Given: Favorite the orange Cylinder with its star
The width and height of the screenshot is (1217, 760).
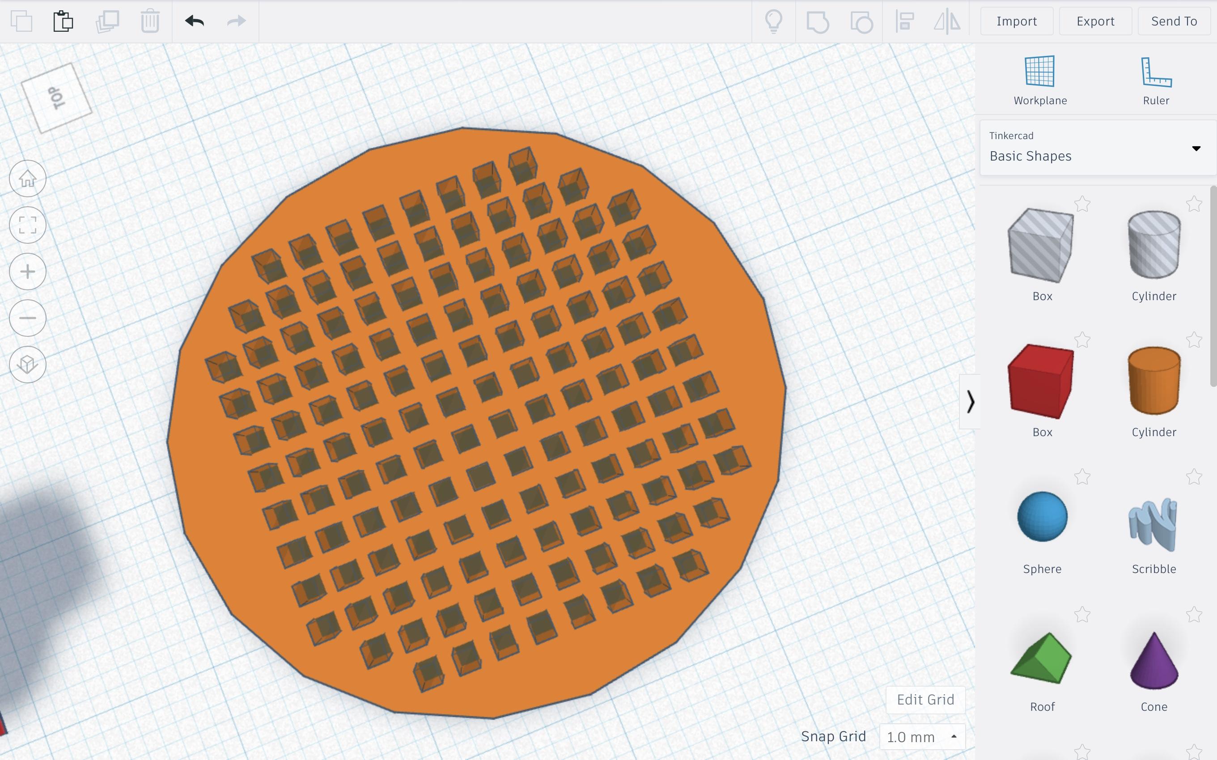Looking at the screenshot, I should coord(1194,340).
